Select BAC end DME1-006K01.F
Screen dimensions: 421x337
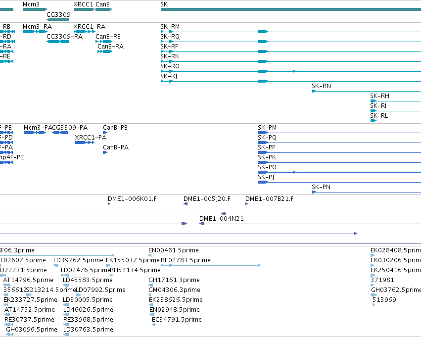click(109, 204)
